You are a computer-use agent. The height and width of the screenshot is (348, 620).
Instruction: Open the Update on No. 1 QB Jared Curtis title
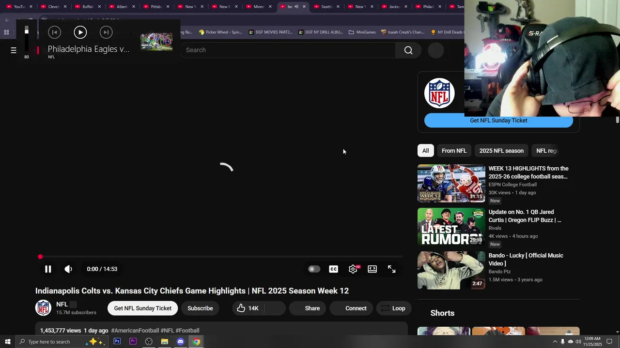click(x=525, y=216)
